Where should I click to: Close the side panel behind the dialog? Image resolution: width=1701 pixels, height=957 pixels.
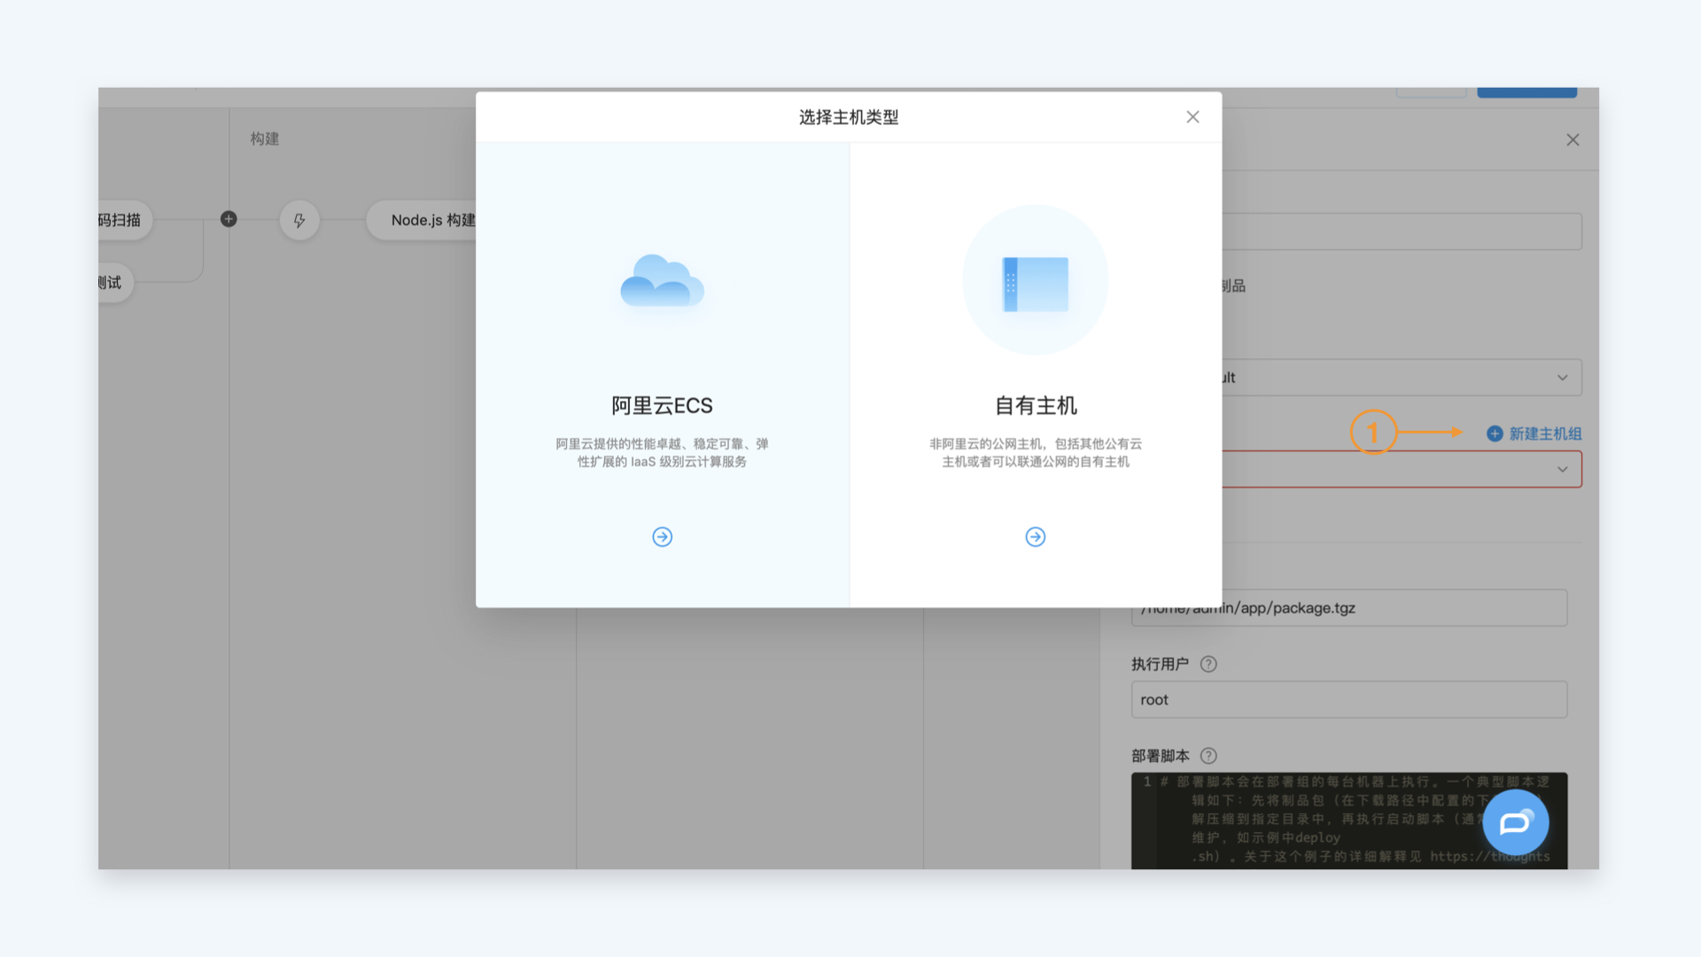point(1573,140)
